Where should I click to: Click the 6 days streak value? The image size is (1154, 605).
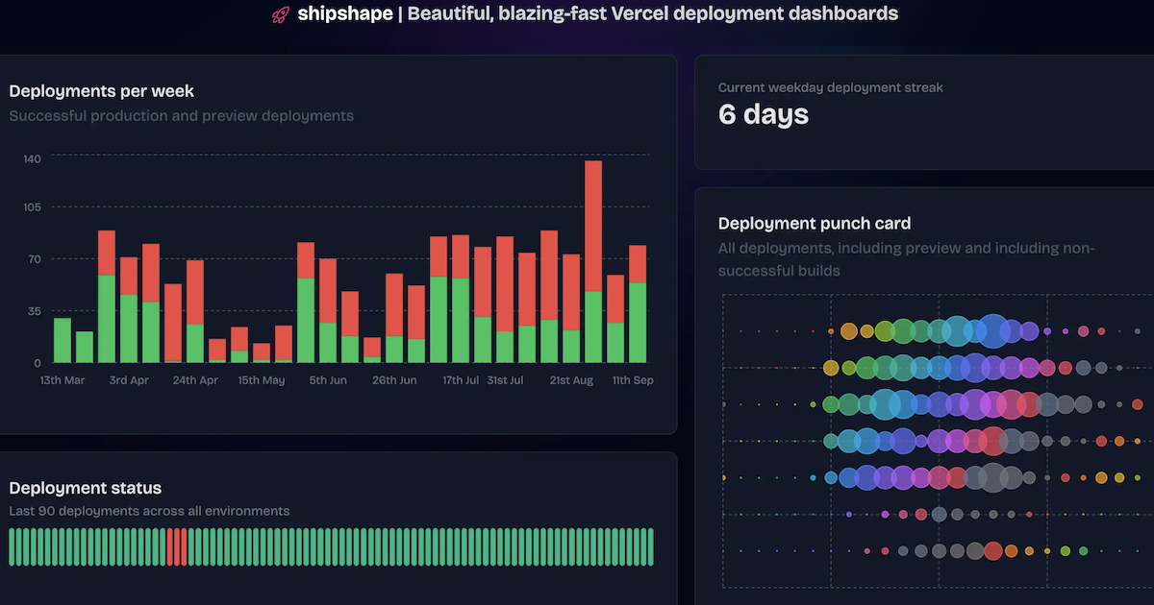763,114
